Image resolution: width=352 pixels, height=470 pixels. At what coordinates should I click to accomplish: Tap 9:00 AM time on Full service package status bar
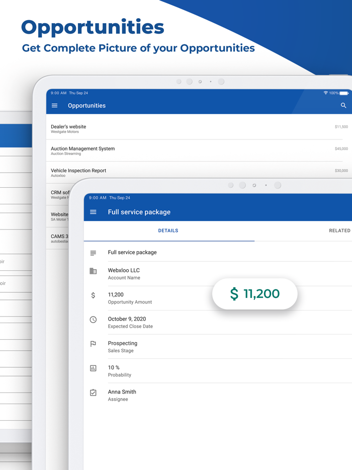coord(98,198)
